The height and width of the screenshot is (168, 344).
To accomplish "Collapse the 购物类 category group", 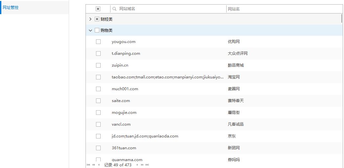I will pyautogui.click(x=90, y=31).
